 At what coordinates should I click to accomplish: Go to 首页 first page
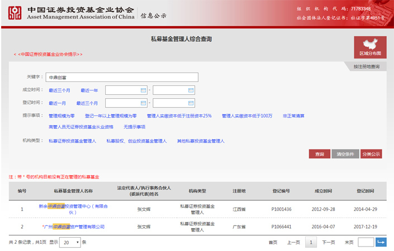[x=273, y=242]
